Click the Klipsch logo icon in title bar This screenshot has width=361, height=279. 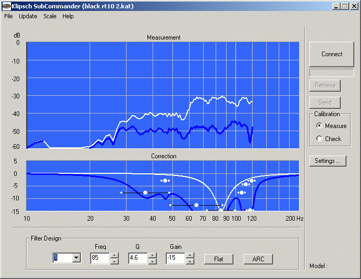[x=6, y=6]
